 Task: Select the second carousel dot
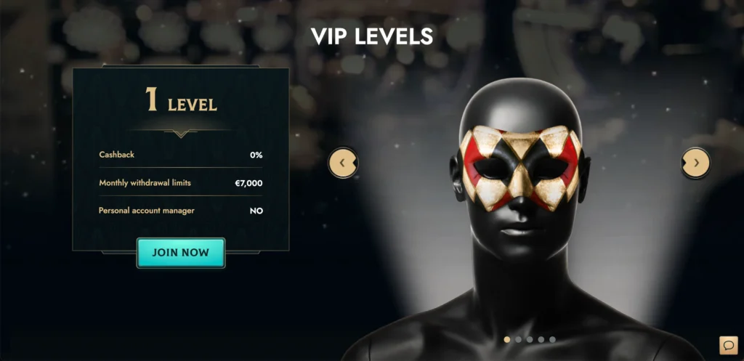[x=518, y=340]
